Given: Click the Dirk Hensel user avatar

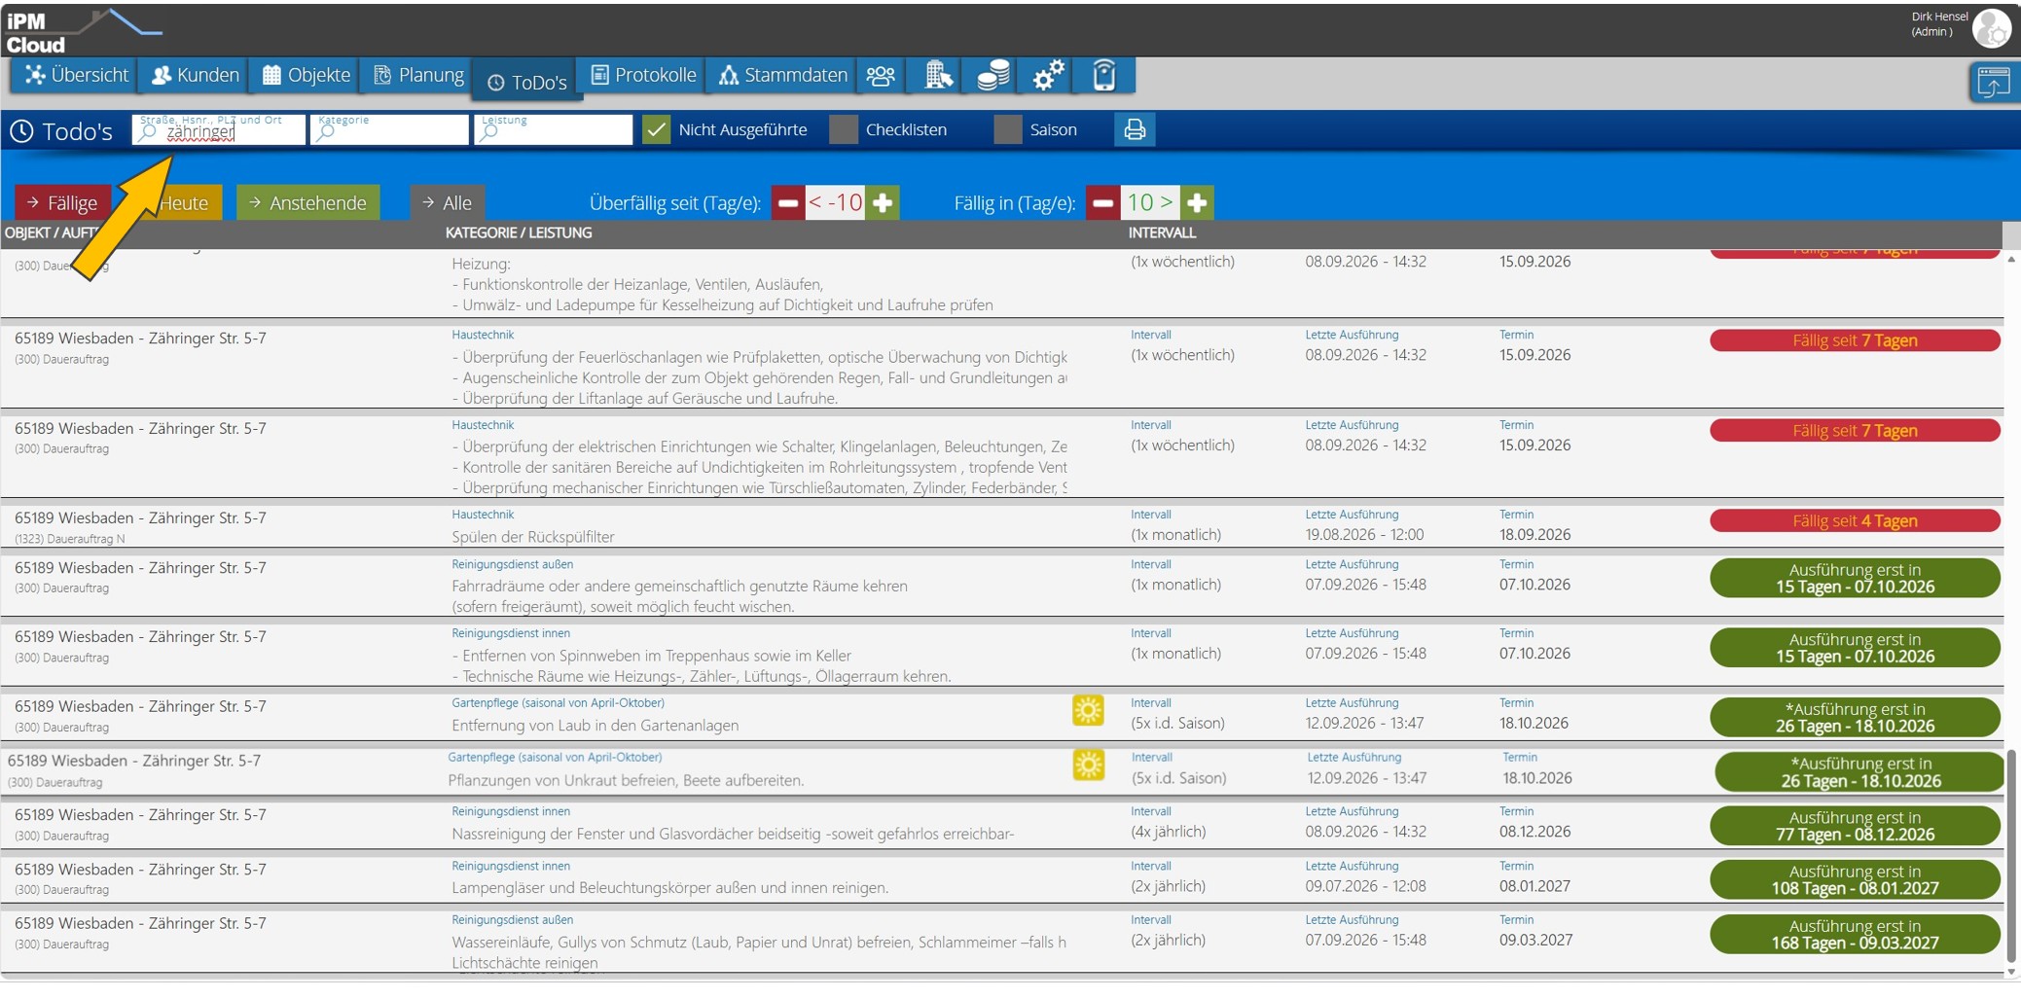Looking at the screenshot, I should tap(1991, 28).
